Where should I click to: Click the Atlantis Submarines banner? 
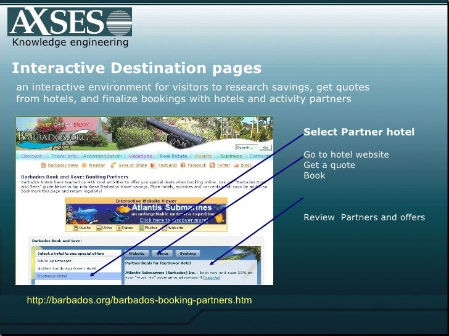(146, 214)
